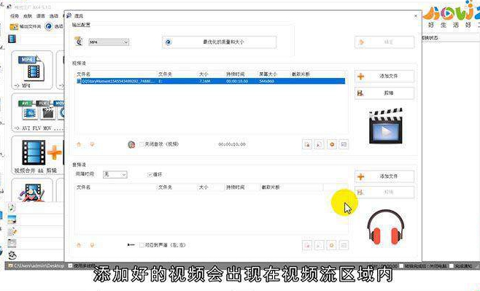Open the document category icon in sidebar
This screenshot has width=480, height=291.
click(x=12, y=232)
